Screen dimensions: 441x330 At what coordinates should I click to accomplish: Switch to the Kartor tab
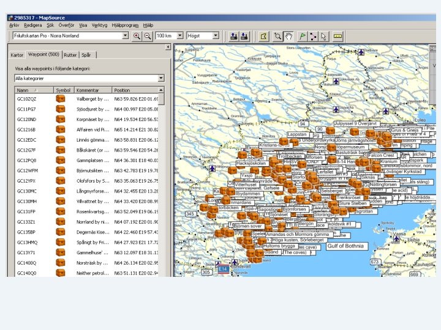coord(17,55)
